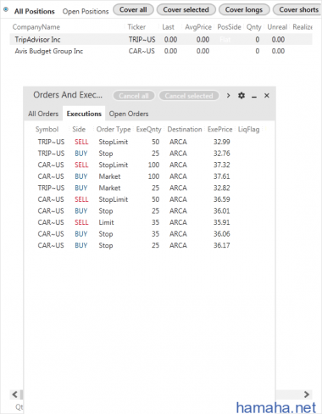Click the Cover all button
This screenshot has width=322, height=414.
(x=133, y=9)
